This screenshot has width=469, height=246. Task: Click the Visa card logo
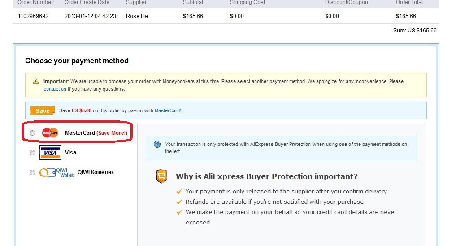tap(50, 153)
